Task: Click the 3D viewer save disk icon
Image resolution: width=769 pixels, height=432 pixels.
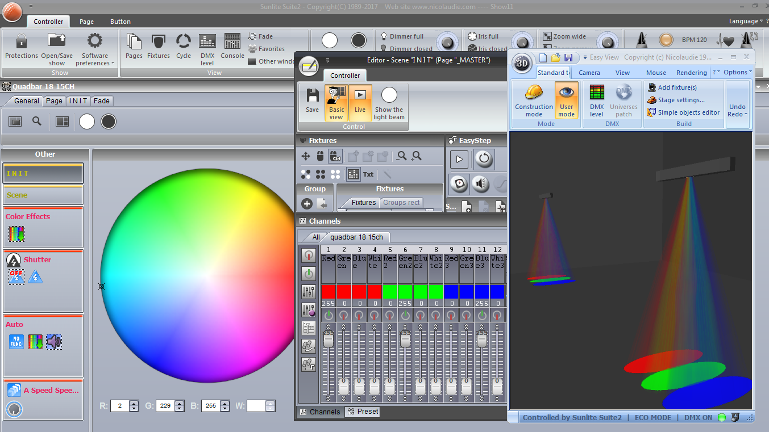Action: [x=568, y=57]
